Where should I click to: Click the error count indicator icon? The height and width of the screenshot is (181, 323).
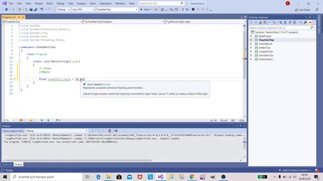[21, 120]
